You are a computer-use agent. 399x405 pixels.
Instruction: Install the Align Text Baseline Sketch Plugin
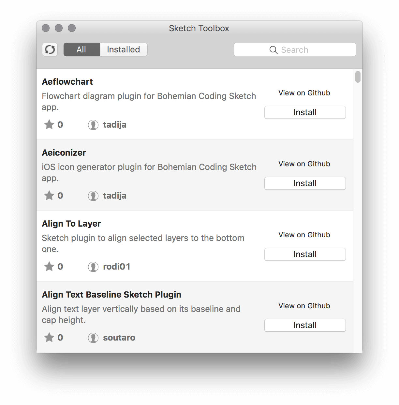pyautogui.click(x=304, y=325)
